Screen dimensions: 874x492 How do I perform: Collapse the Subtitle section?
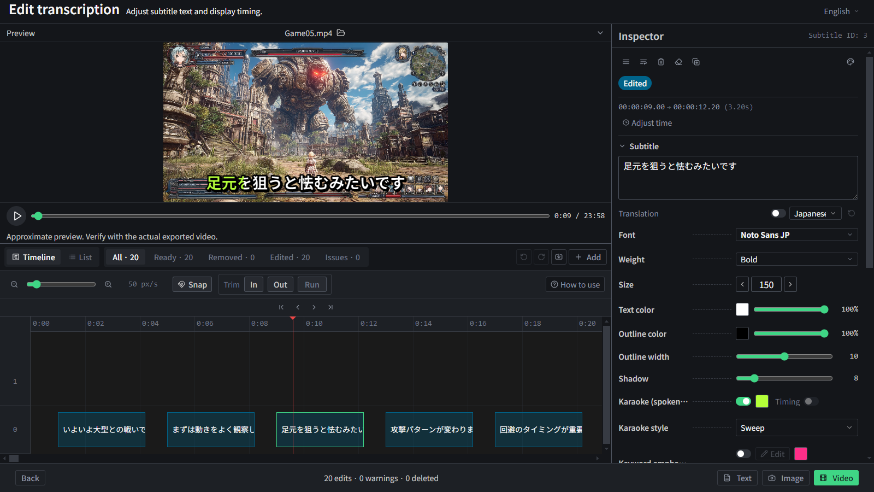click(622, 146)
